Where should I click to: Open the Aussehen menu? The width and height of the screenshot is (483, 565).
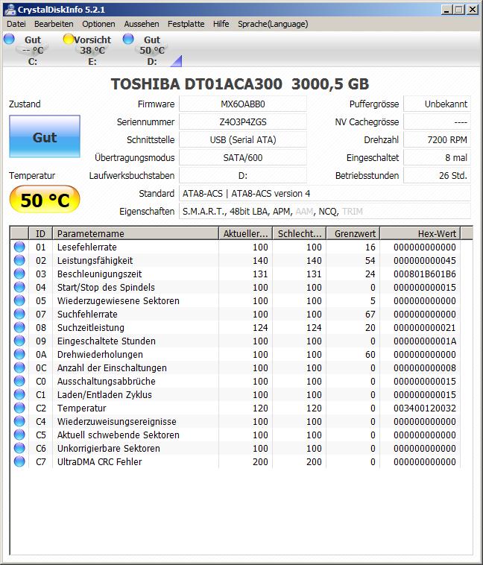tap(142, 24)
